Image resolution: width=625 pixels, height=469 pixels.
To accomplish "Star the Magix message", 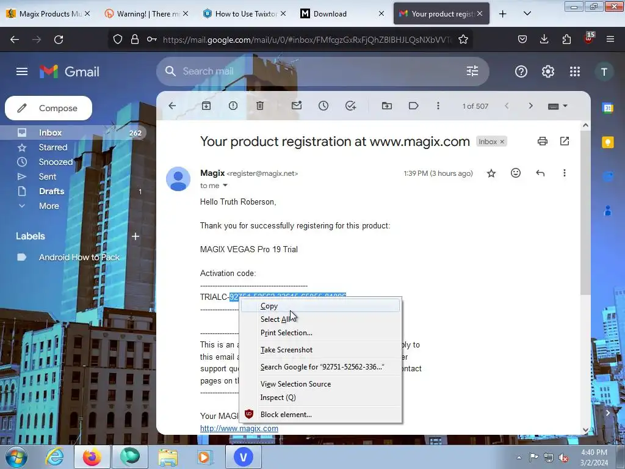I will tap(491, 173).
